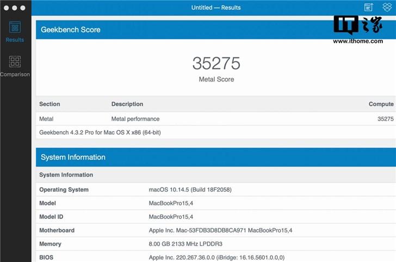Click the Model row label
This screenshot has height=262, width=396.
47,203
